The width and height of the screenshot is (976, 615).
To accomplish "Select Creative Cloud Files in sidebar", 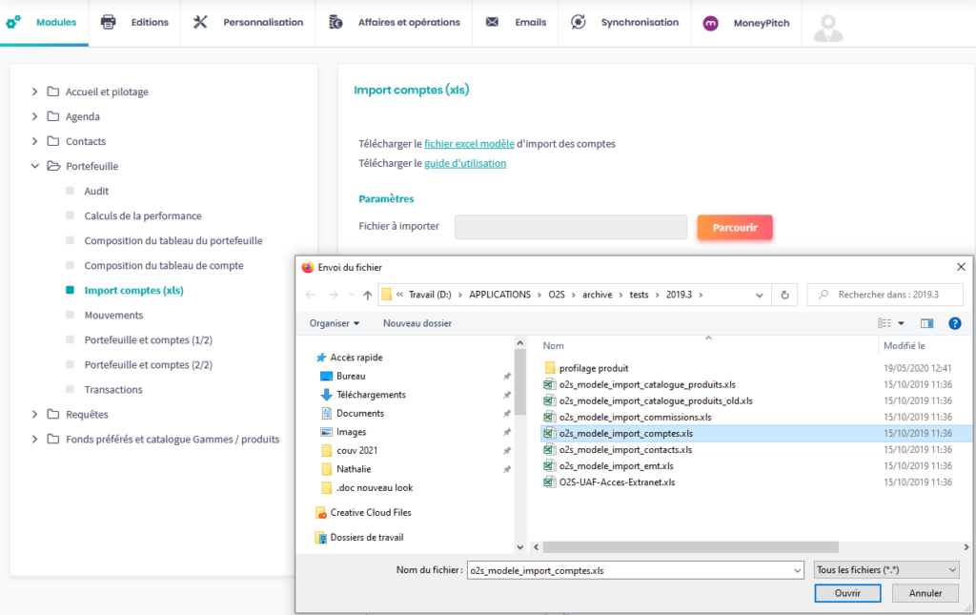I will click(x=370, y=513).
